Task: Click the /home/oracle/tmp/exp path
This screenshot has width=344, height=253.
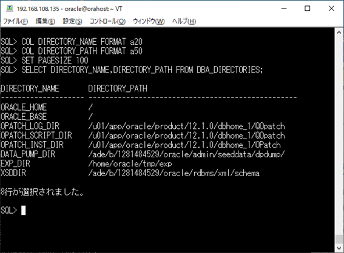Action: pyautogui.click(x=130, y=163)
